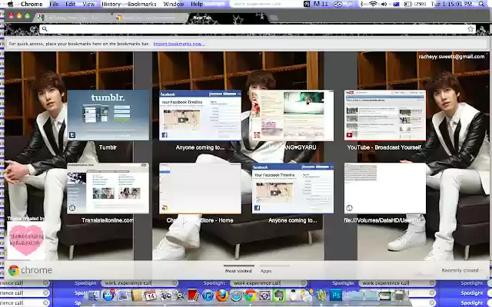Click the volume icon in menu bar

click(384, 4)
